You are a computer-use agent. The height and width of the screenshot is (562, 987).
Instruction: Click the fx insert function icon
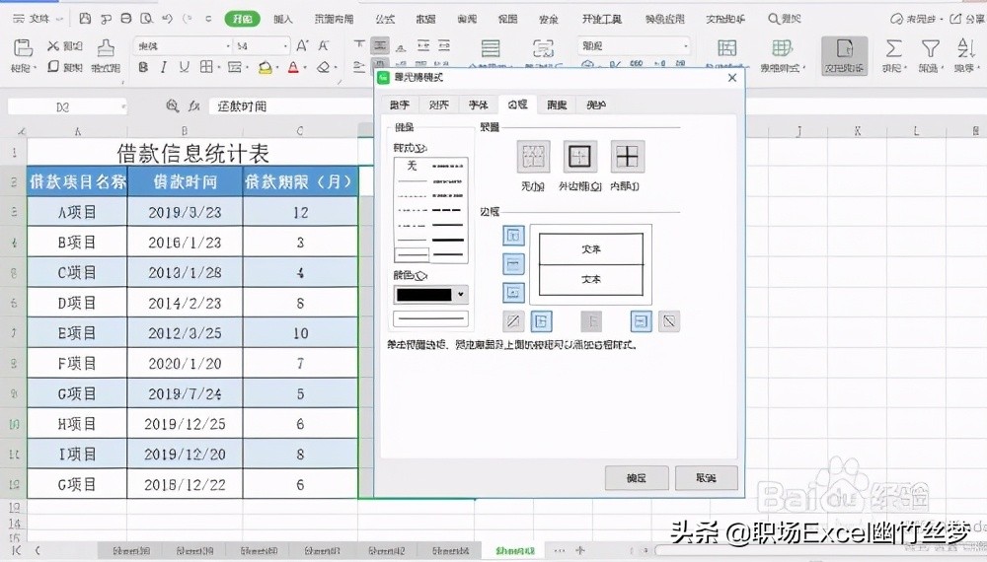[x=193, y=106]
